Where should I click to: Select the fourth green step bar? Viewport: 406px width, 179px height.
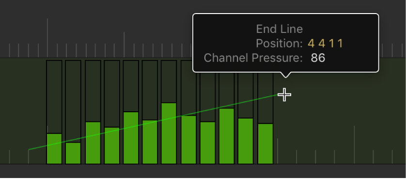[x=112, y=146]
